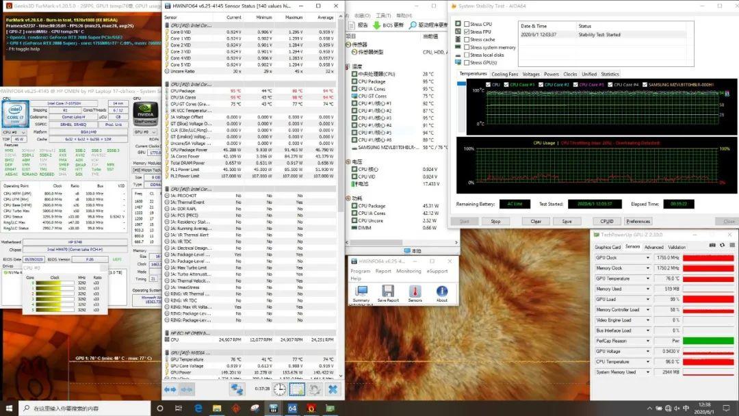Switch to the Cooling Fans tab
Image resolution: width=739 pixels, height=416 pixels.
pyautogui.click(x=504, y=74)
